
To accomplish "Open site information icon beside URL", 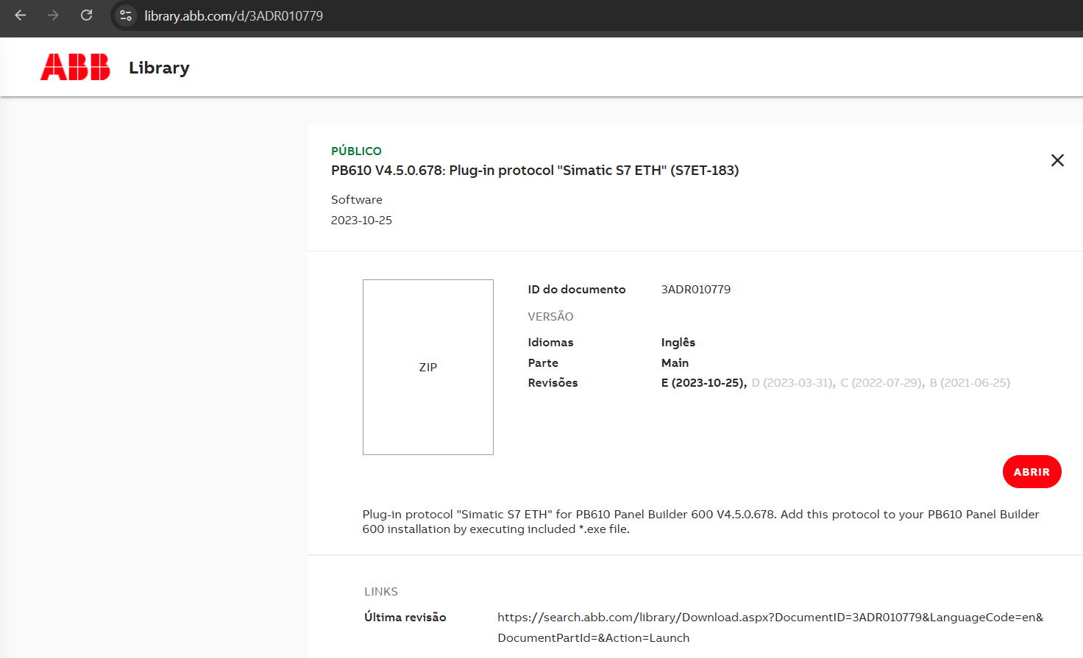I will [x=126, y=15].
